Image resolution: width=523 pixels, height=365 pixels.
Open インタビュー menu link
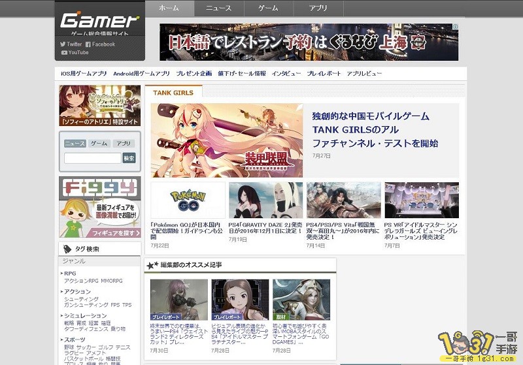[286, 74]
